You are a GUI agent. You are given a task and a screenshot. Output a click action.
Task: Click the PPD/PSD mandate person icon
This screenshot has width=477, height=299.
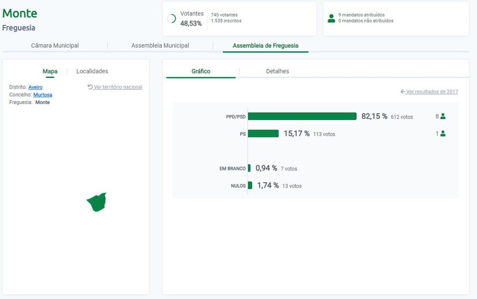(x=443, y=116)
